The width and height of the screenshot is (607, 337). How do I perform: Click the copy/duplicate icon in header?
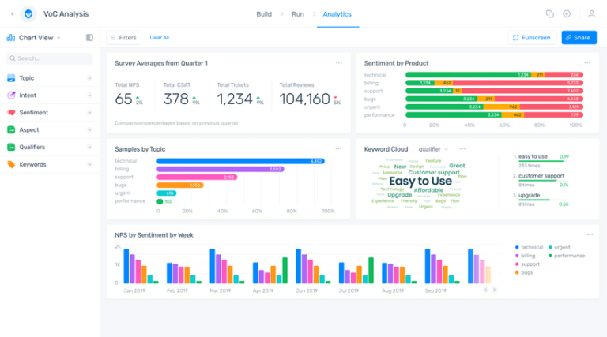(x=550, y=14)
